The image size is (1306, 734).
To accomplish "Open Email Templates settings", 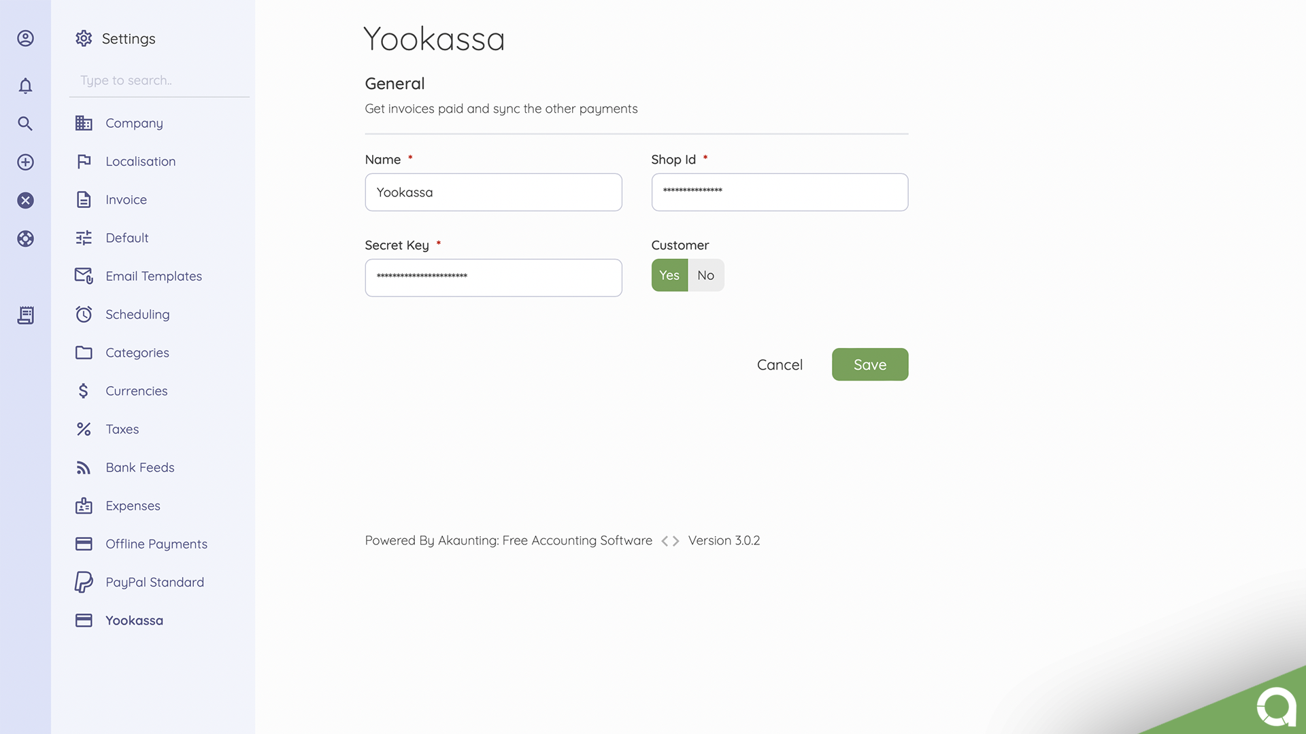I will [153, 276].
